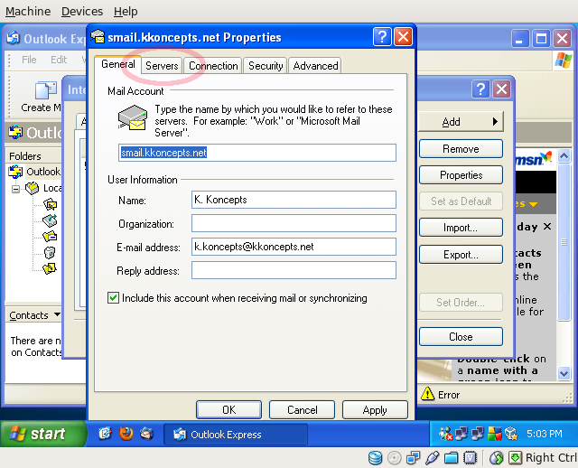Viewport: 578px width, 468px height.
Task: Click Properties button in Internet Accounts dialog
Action: (x=461, y=174)
